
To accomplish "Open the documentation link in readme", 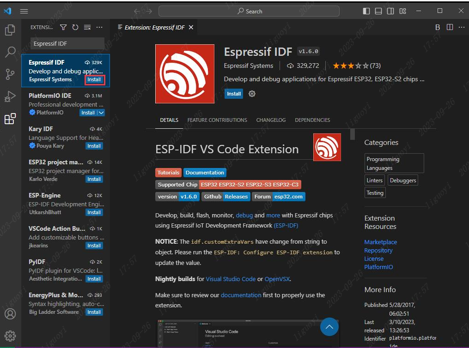I will pyautogui.click(x=241, y=295).
